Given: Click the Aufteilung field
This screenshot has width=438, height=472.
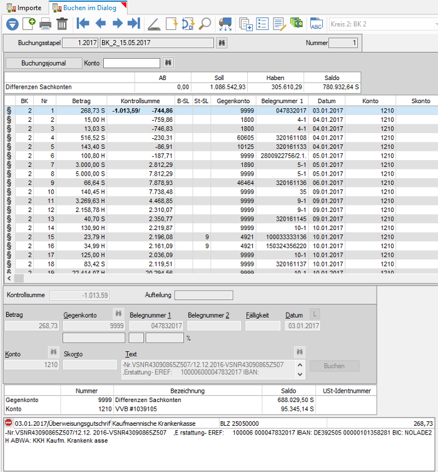Looking at the screenshot, I should 203,295.
